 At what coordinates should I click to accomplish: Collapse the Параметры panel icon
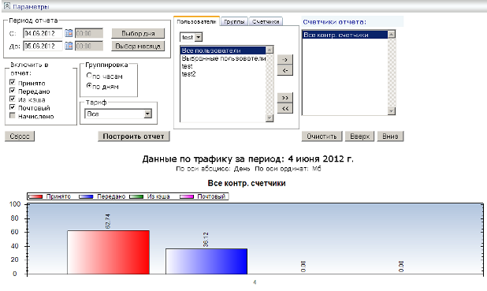tap(7, 6)
